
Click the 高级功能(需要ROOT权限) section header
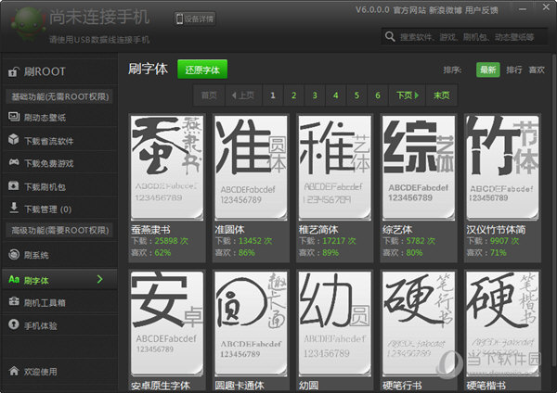coord(59,230)
